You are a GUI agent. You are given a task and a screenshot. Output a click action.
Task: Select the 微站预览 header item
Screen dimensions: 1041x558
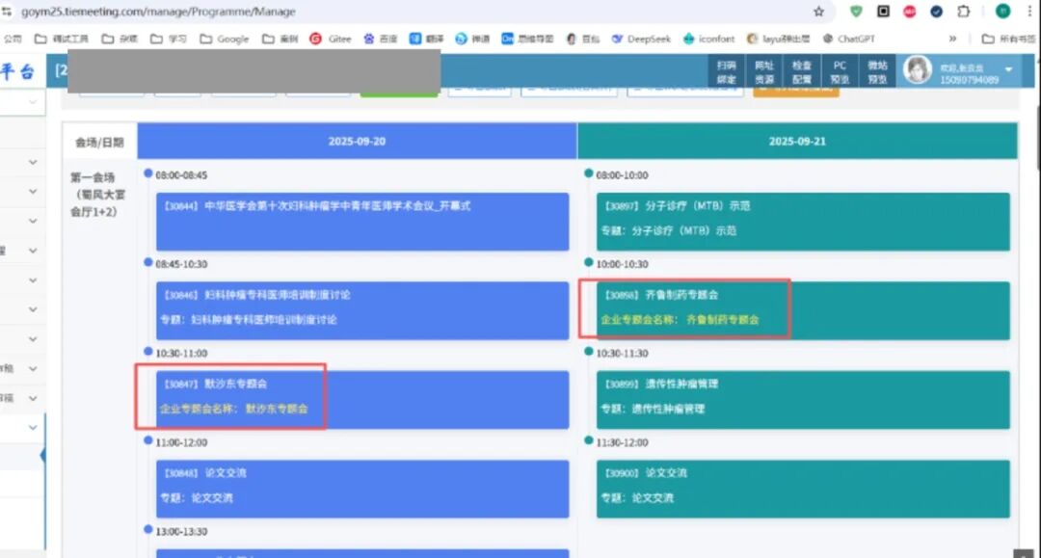[876, 72]
